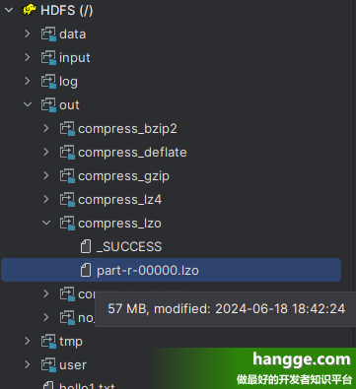The height and width of the screenshot is (389, 356).
Task: Expand the compress_gzip folder
Action: point(46,175)
